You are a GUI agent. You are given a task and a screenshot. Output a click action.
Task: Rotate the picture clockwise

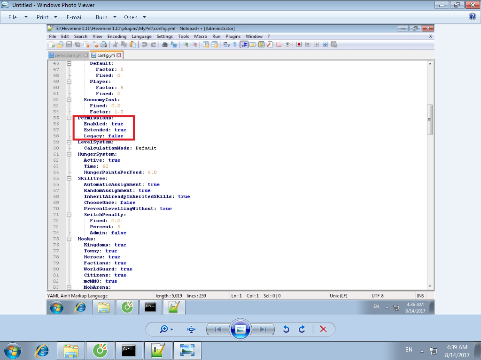pos(302,329)
